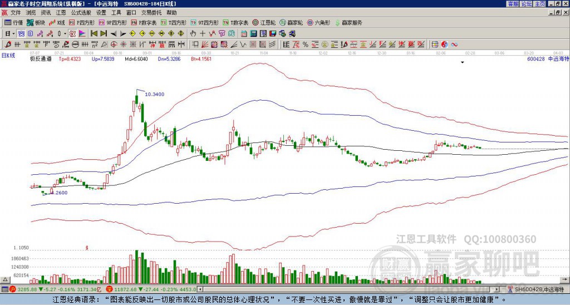
Task: Click the black left arrow icon
Action: point(114,33)
